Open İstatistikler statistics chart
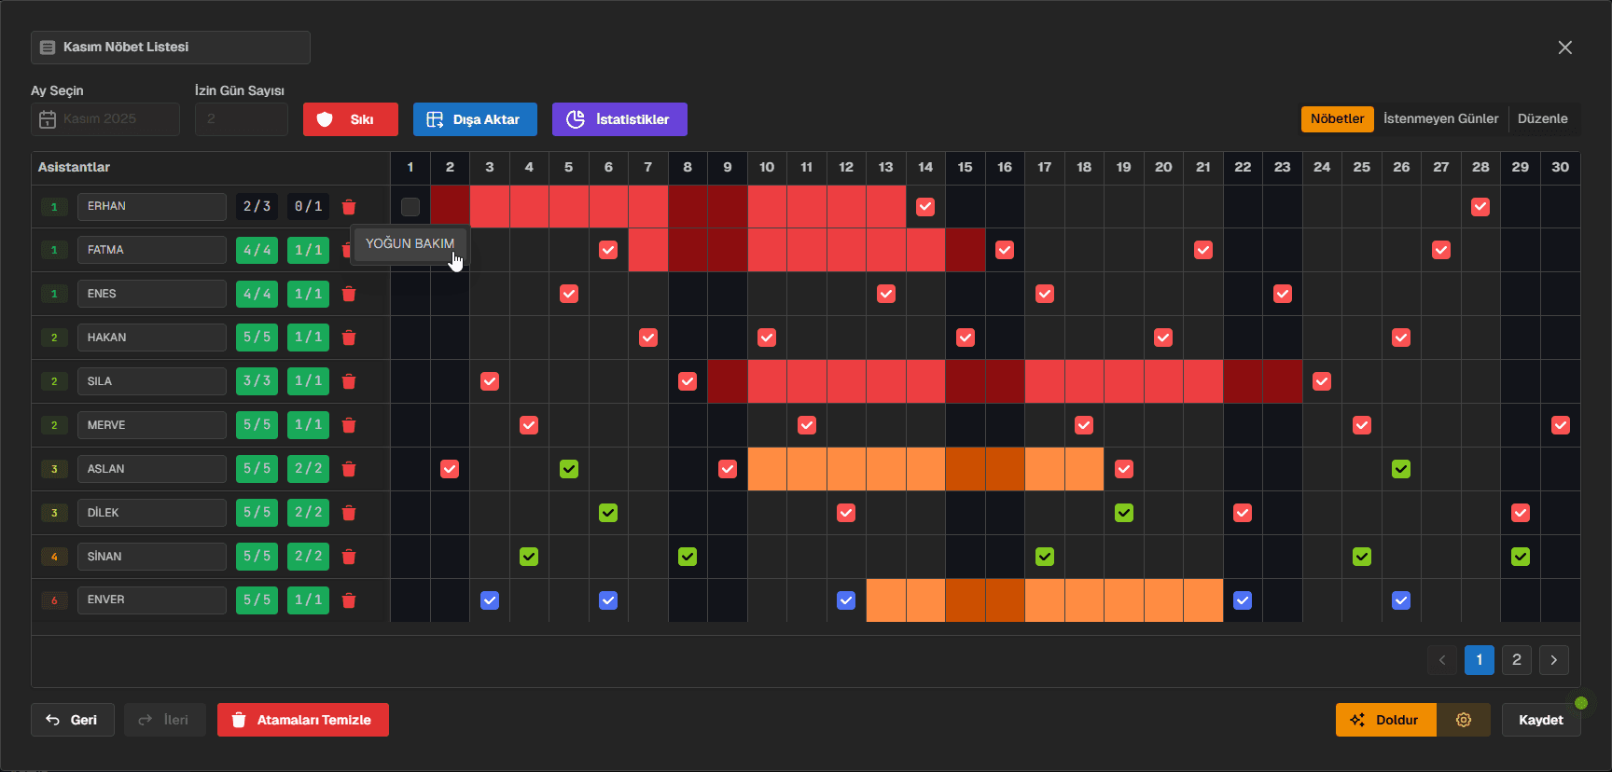1612x772 pixels. click(619, 119)
